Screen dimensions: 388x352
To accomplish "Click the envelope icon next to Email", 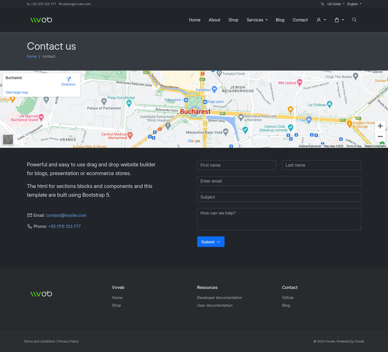I will tap(30, 215).
